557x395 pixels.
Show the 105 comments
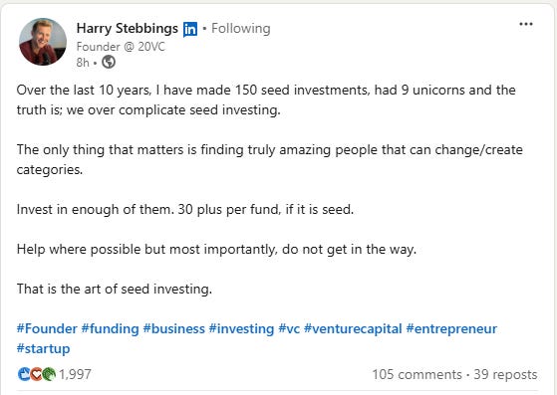click(x=418, y=374)
